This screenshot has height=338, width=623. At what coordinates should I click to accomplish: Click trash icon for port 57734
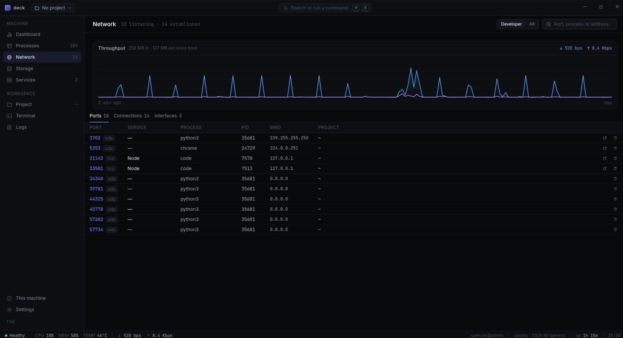tap(616, 229)
